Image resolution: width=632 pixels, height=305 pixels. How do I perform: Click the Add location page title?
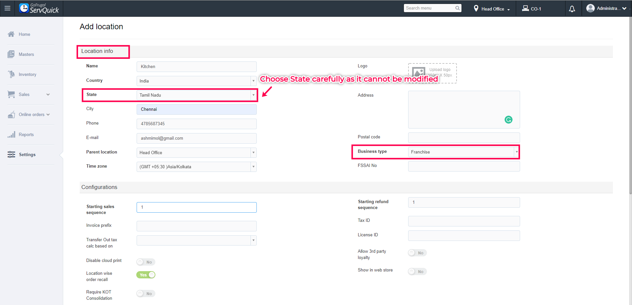click(101, 27)
